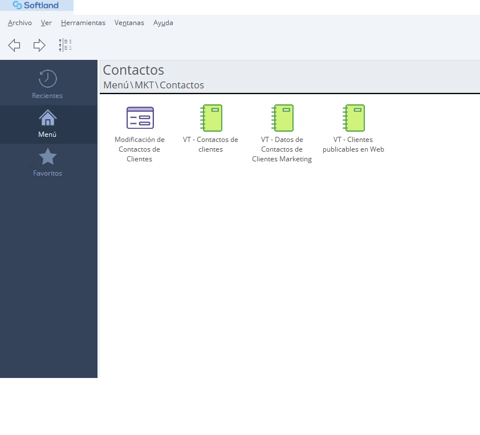Open the Ventanas menu

(x=129, y=23)
